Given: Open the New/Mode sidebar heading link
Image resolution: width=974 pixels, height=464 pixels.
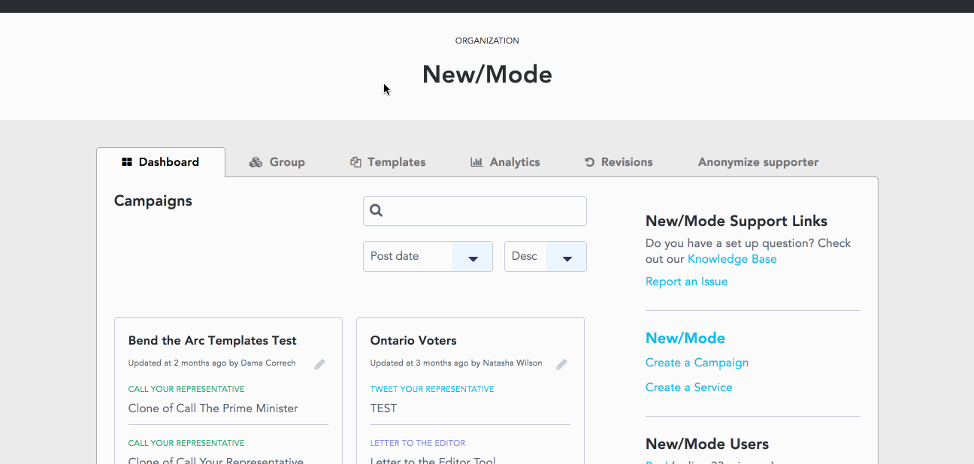Looking at the screenshot, I should (x=685, y=338).
